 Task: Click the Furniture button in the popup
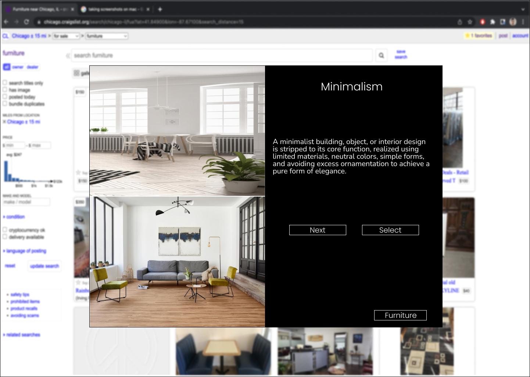pyautogui.click(x=400, y=315)
